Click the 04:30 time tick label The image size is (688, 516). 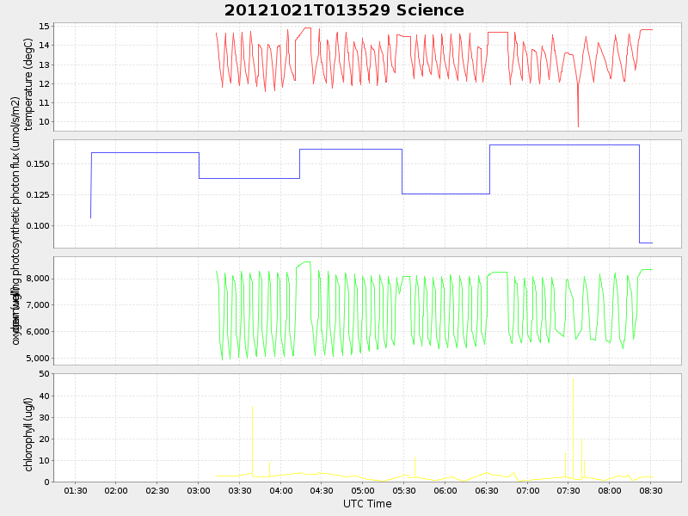[x=322, y=490]
